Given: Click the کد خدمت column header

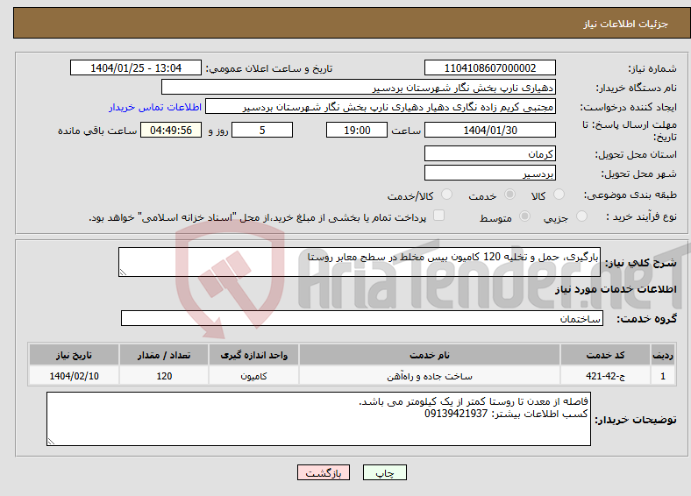Looking at the screenshot, I should coord(606,355).
